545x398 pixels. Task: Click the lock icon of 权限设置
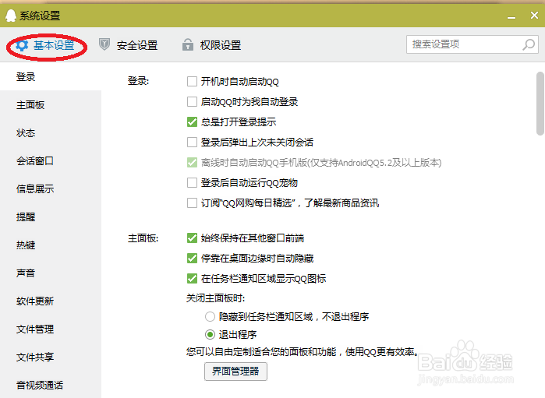[x=188, y=45]
